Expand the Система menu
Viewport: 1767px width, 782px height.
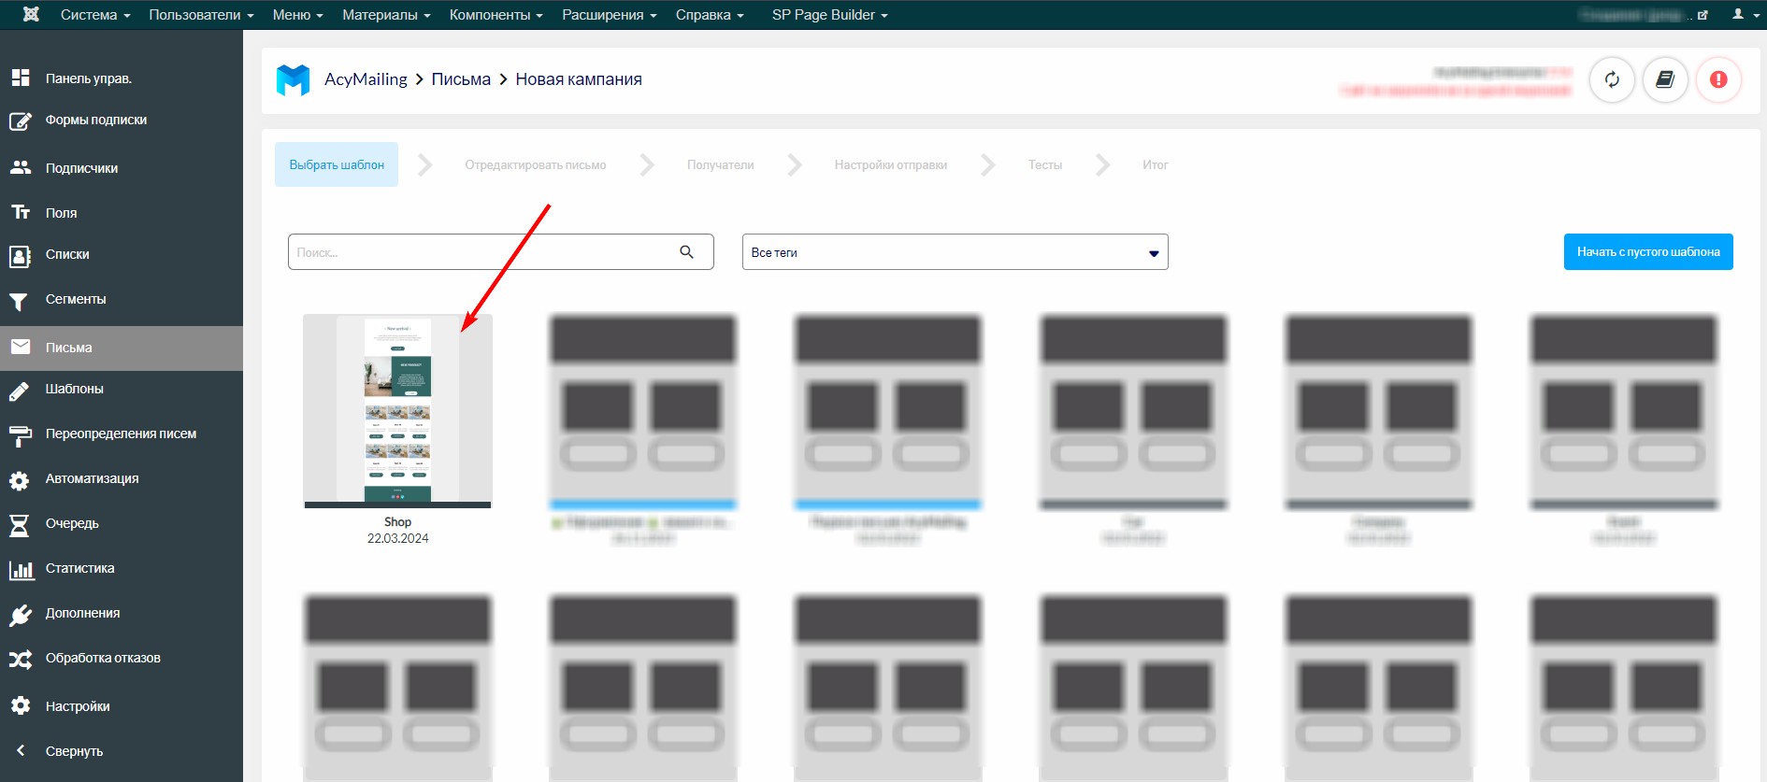pos(95,15)
